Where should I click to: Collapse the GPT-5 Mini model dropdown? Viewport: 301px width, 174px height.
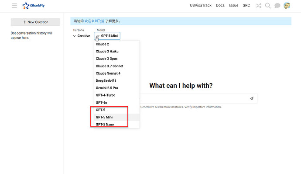[x=107, y=36]
